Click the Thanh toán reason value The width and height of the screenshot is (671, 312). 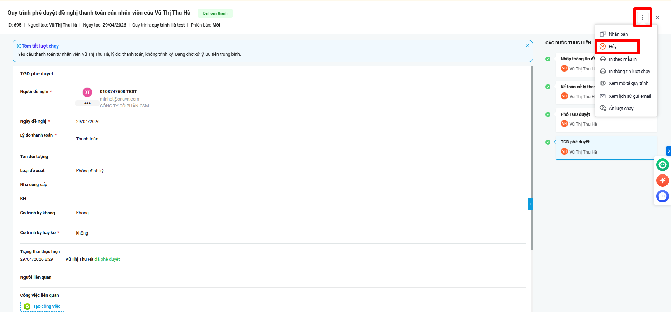[x=87, y=139]
